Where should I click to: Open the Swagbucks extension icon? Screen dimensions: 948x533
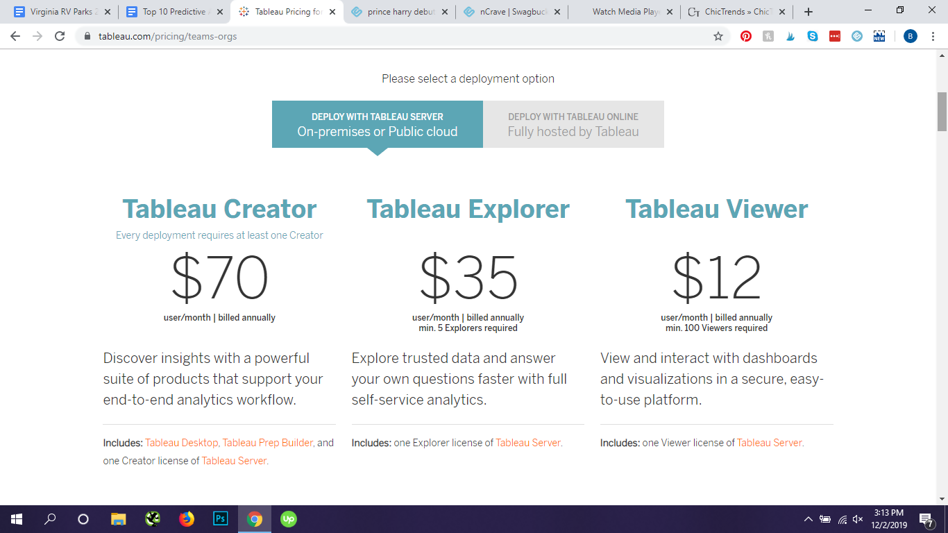pos(857,36)
